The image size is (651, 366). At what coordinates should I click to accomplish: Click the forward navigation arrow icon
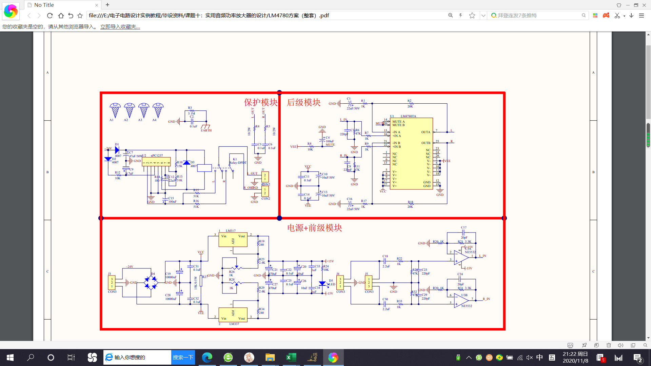40,16
